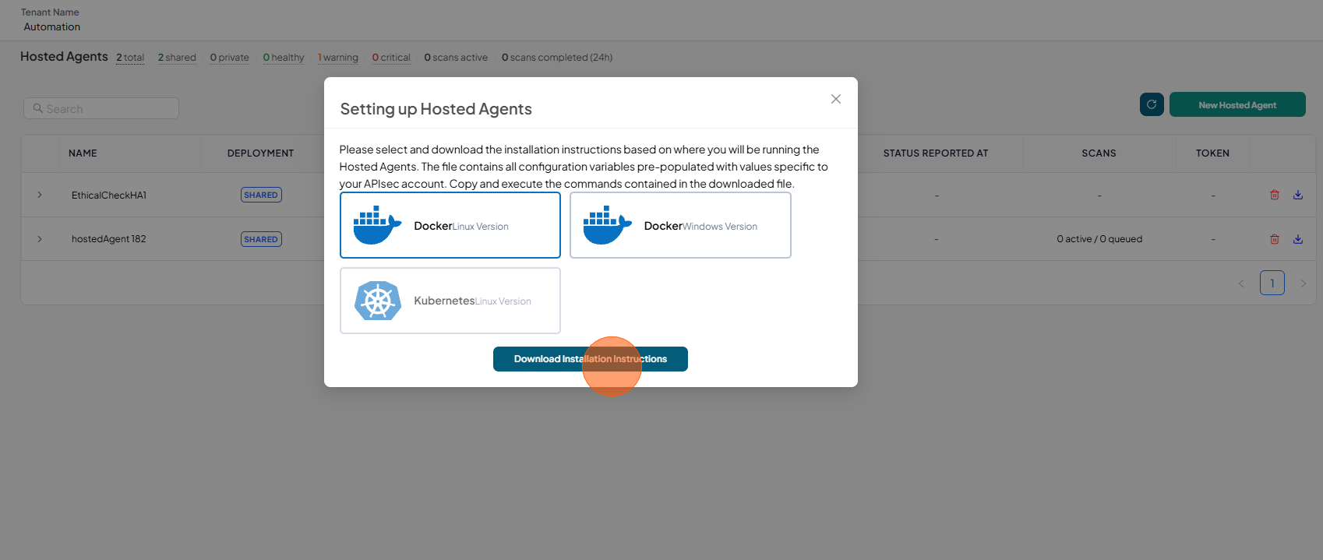Click the hostedAgent182 agent name
This screenshot has height=560, width=1323.
coord(109,239)
